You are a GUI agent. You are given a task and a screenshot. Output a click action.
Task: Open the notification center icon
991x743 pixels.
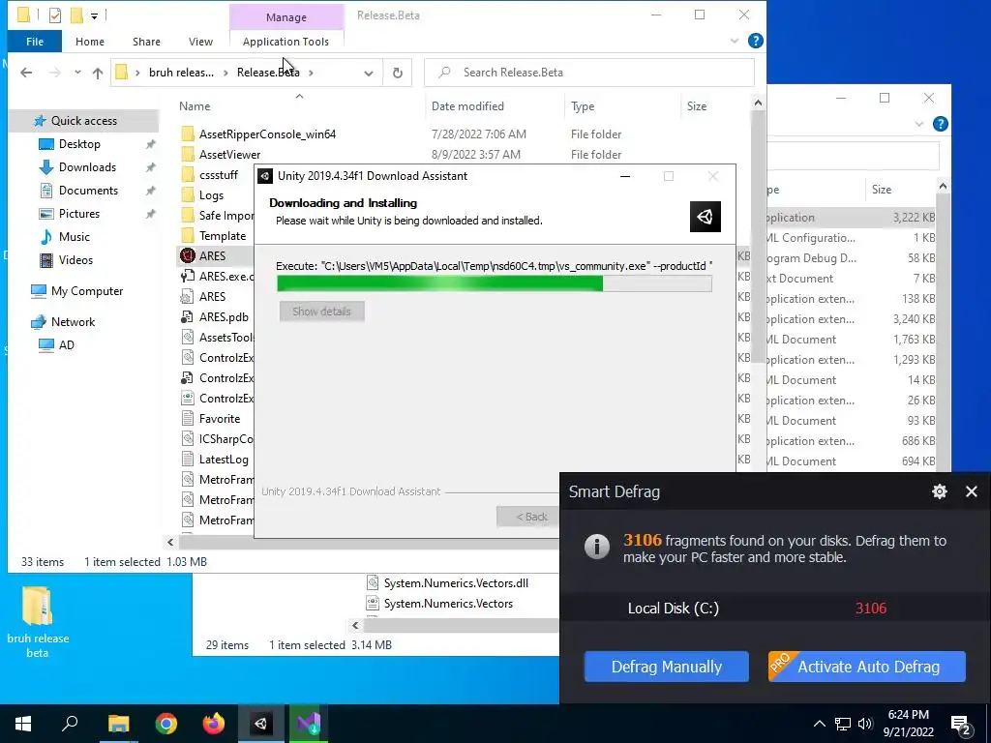(961, 725)
